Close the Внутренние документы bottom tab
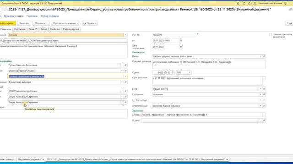Viewport: 293px width, 164px height. [x=43, y=159]
